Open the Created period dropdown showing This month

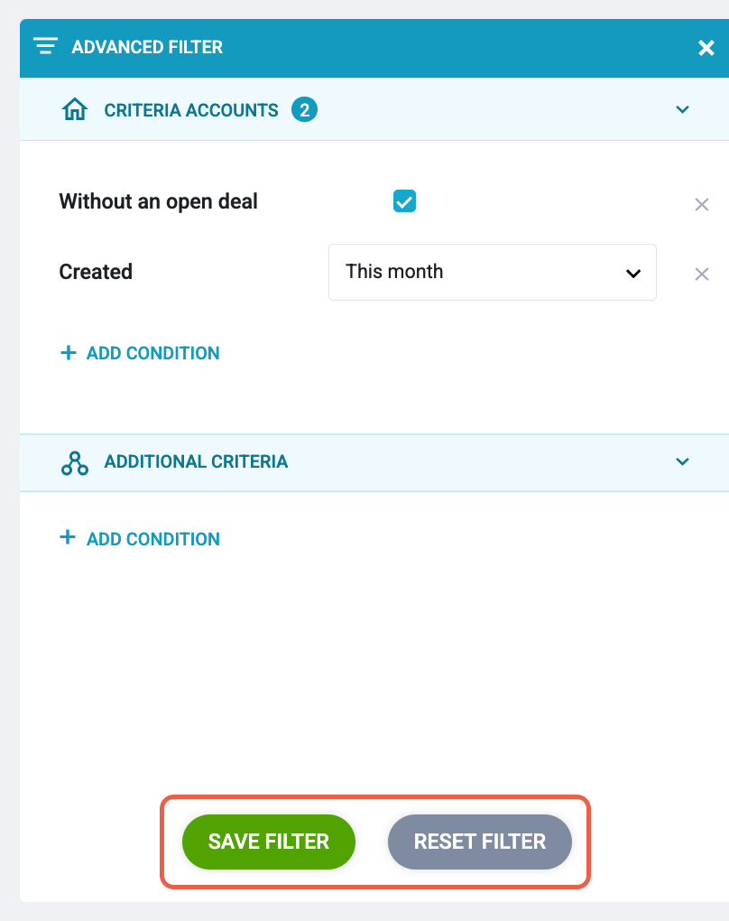coord(493,272)
